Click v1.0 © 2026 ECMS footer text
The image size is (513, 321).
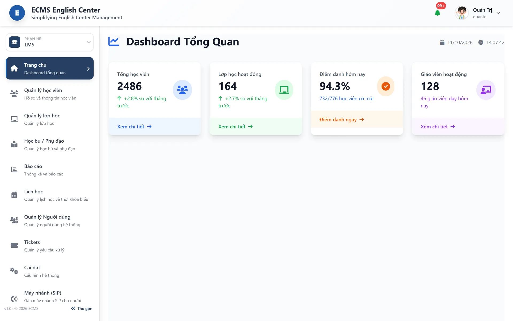point(21,308)
